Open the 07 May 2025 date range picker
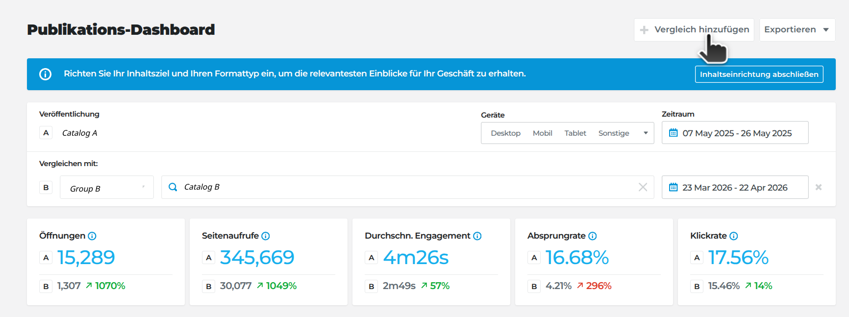This screenshot has height=317, width=849. pos(735,133)
